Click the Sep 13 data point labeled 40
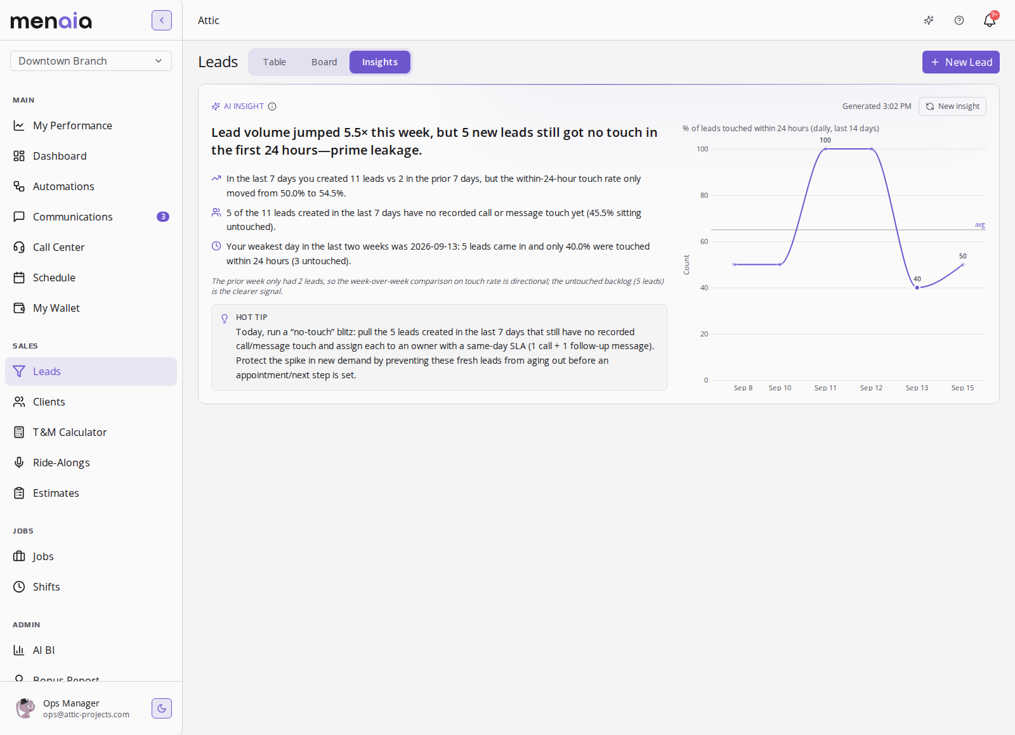The height and width of the screenshot is (735, 1015). tap(917, 288)
